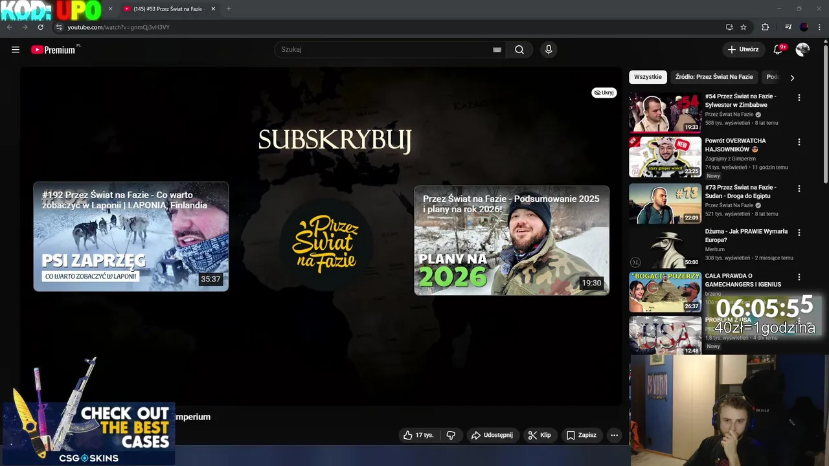Open options for #54 Sylwester w Zimbabwe
Image resolution: width=829 pixels, height=466 pixels.
[799, 98]
